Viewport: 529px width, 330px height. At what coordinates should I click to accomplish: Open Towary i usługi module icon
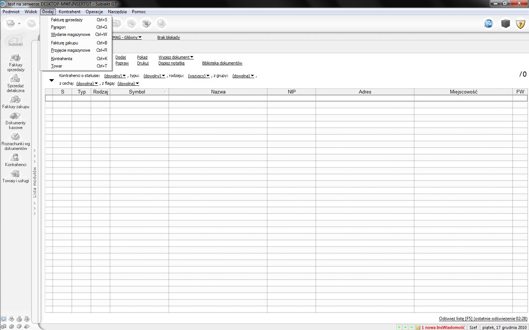point(15,174)
